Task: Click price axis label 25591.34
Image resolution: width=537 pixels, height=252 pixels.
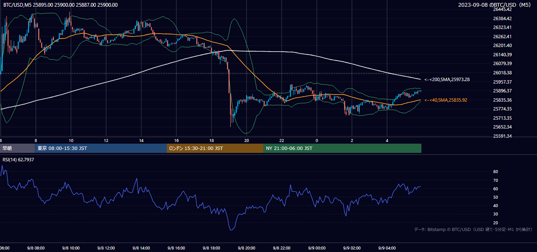Action: pyautogui.click(x=502, y=136)
